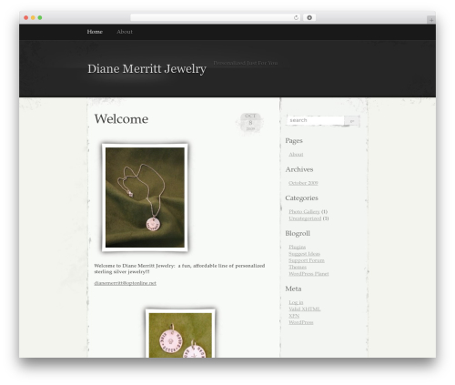
Task: Click the Oct 8 date badge
Action: [250, 122]
